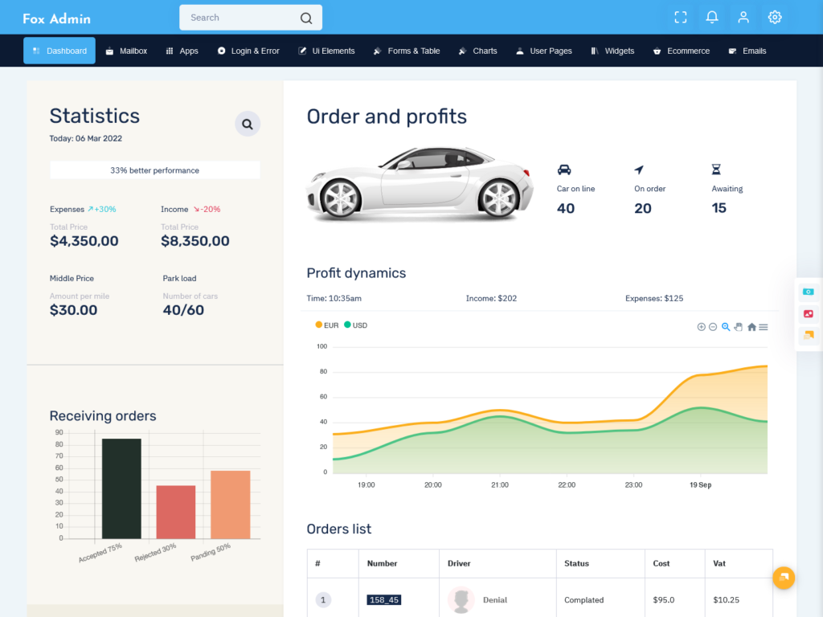
Task: Select the zoom-in tool on the profit chart
Action: point(726,327)
